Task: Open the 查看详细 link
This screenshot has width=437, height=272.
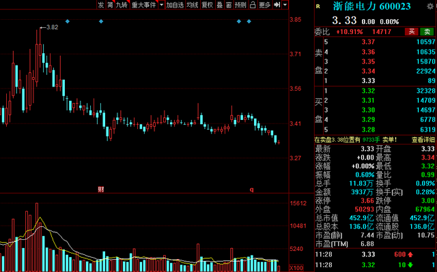Action: (423, 140)
